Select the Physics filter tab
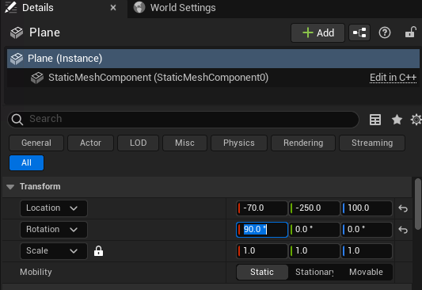422x290 pixels. click(x=239, y=143)
